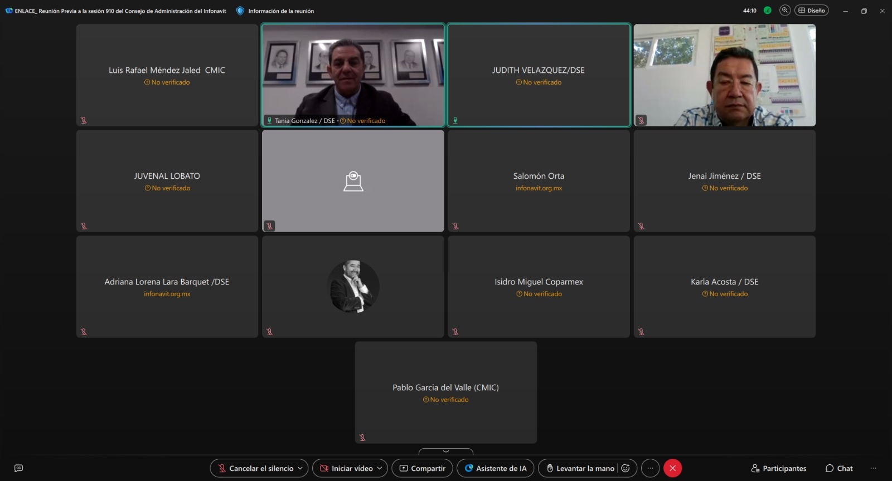Select Salomón Orta tile
Screen dimensions: 892x481
pos(539,181)
